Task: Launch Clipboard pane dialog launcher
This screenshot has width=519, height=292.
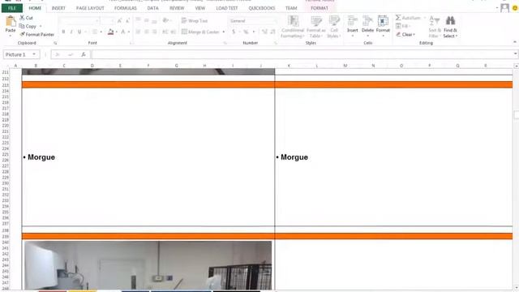Action: [55, 43]
